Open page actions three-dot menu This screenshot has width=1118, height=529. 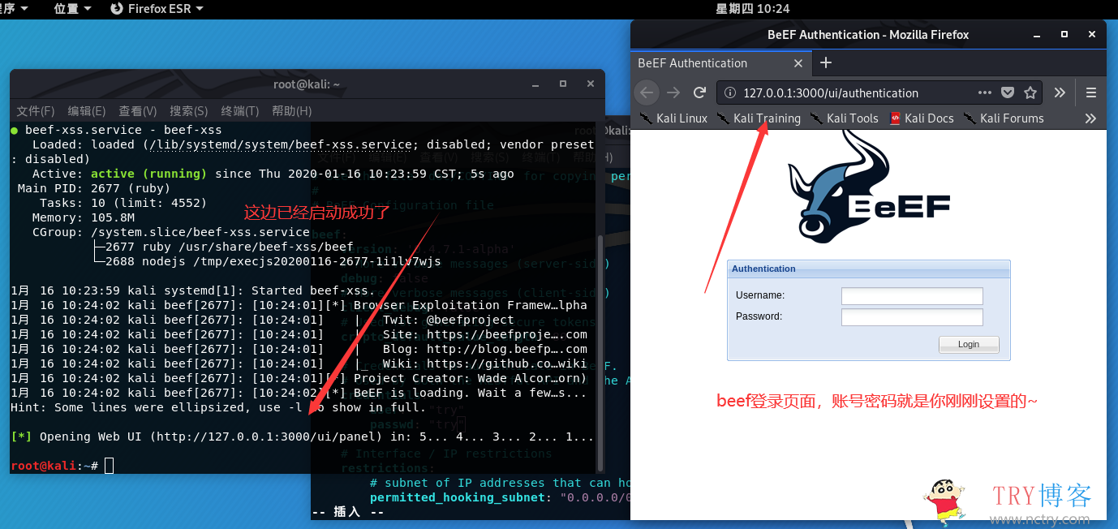click(985, 92)
